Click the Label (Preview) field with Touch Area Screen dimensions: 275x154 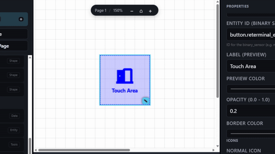(251, 66)
